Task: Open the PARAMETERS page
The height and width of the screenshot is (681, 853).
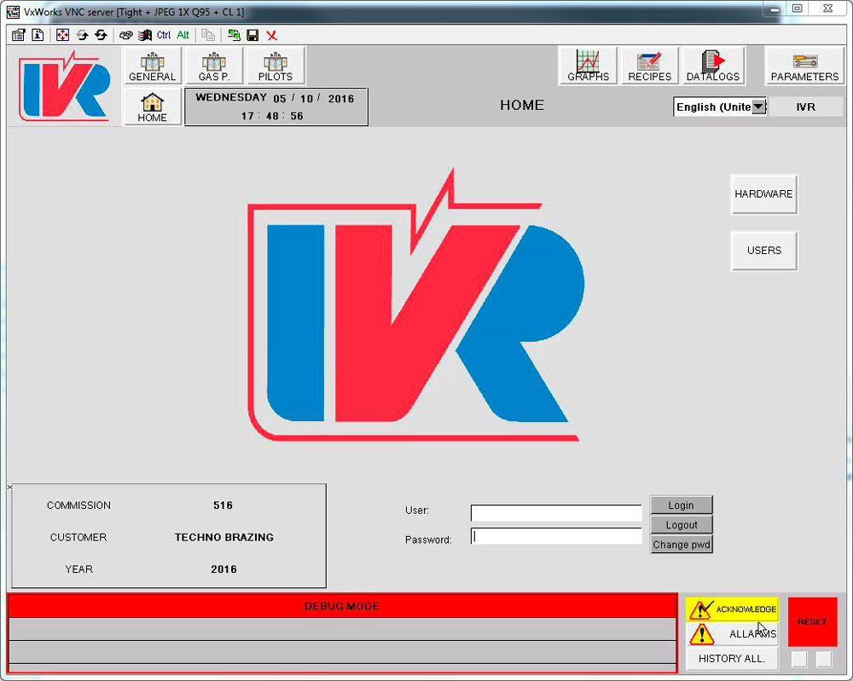Action: [x=804, y=66]
